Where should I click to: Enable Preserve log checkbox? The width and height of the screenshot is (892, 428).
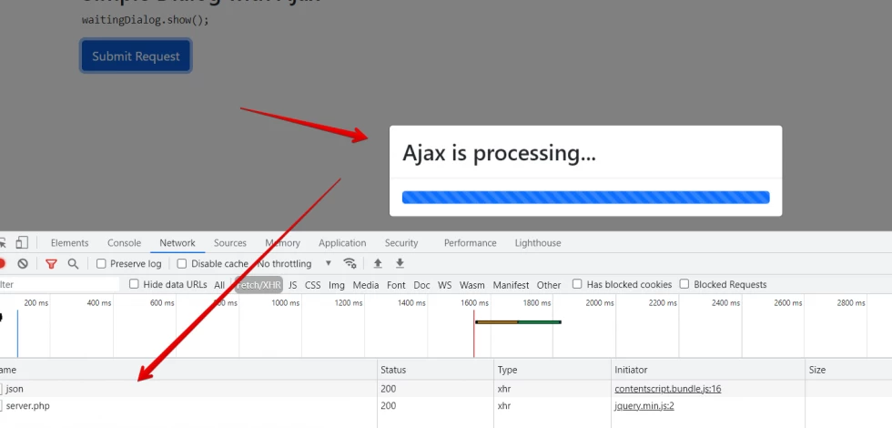tap(101, 263)
